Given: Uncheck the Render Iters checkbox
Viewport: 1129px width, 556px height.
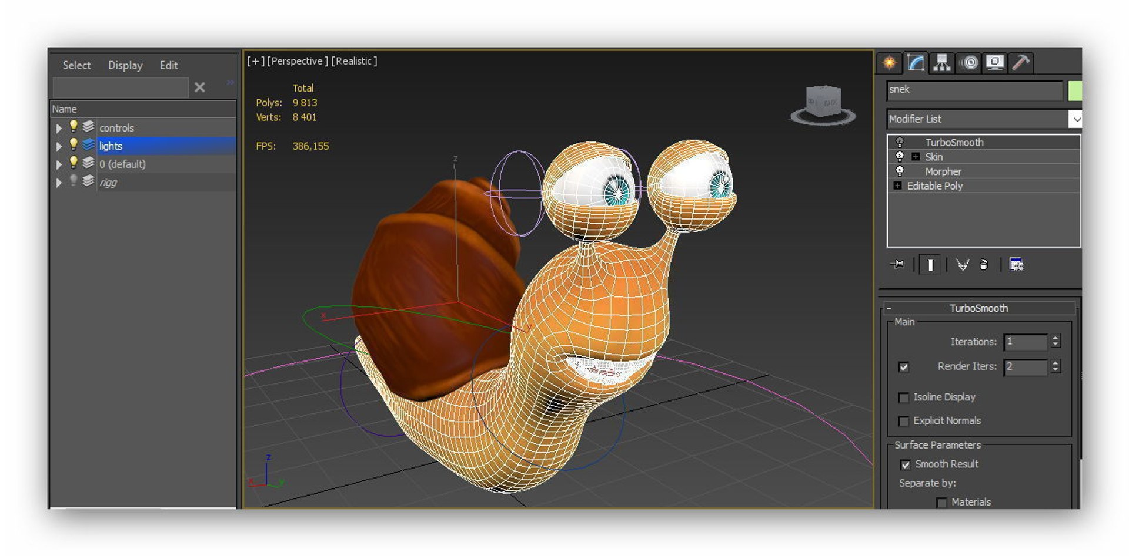Looking at the screenshot, I should 904,367.
